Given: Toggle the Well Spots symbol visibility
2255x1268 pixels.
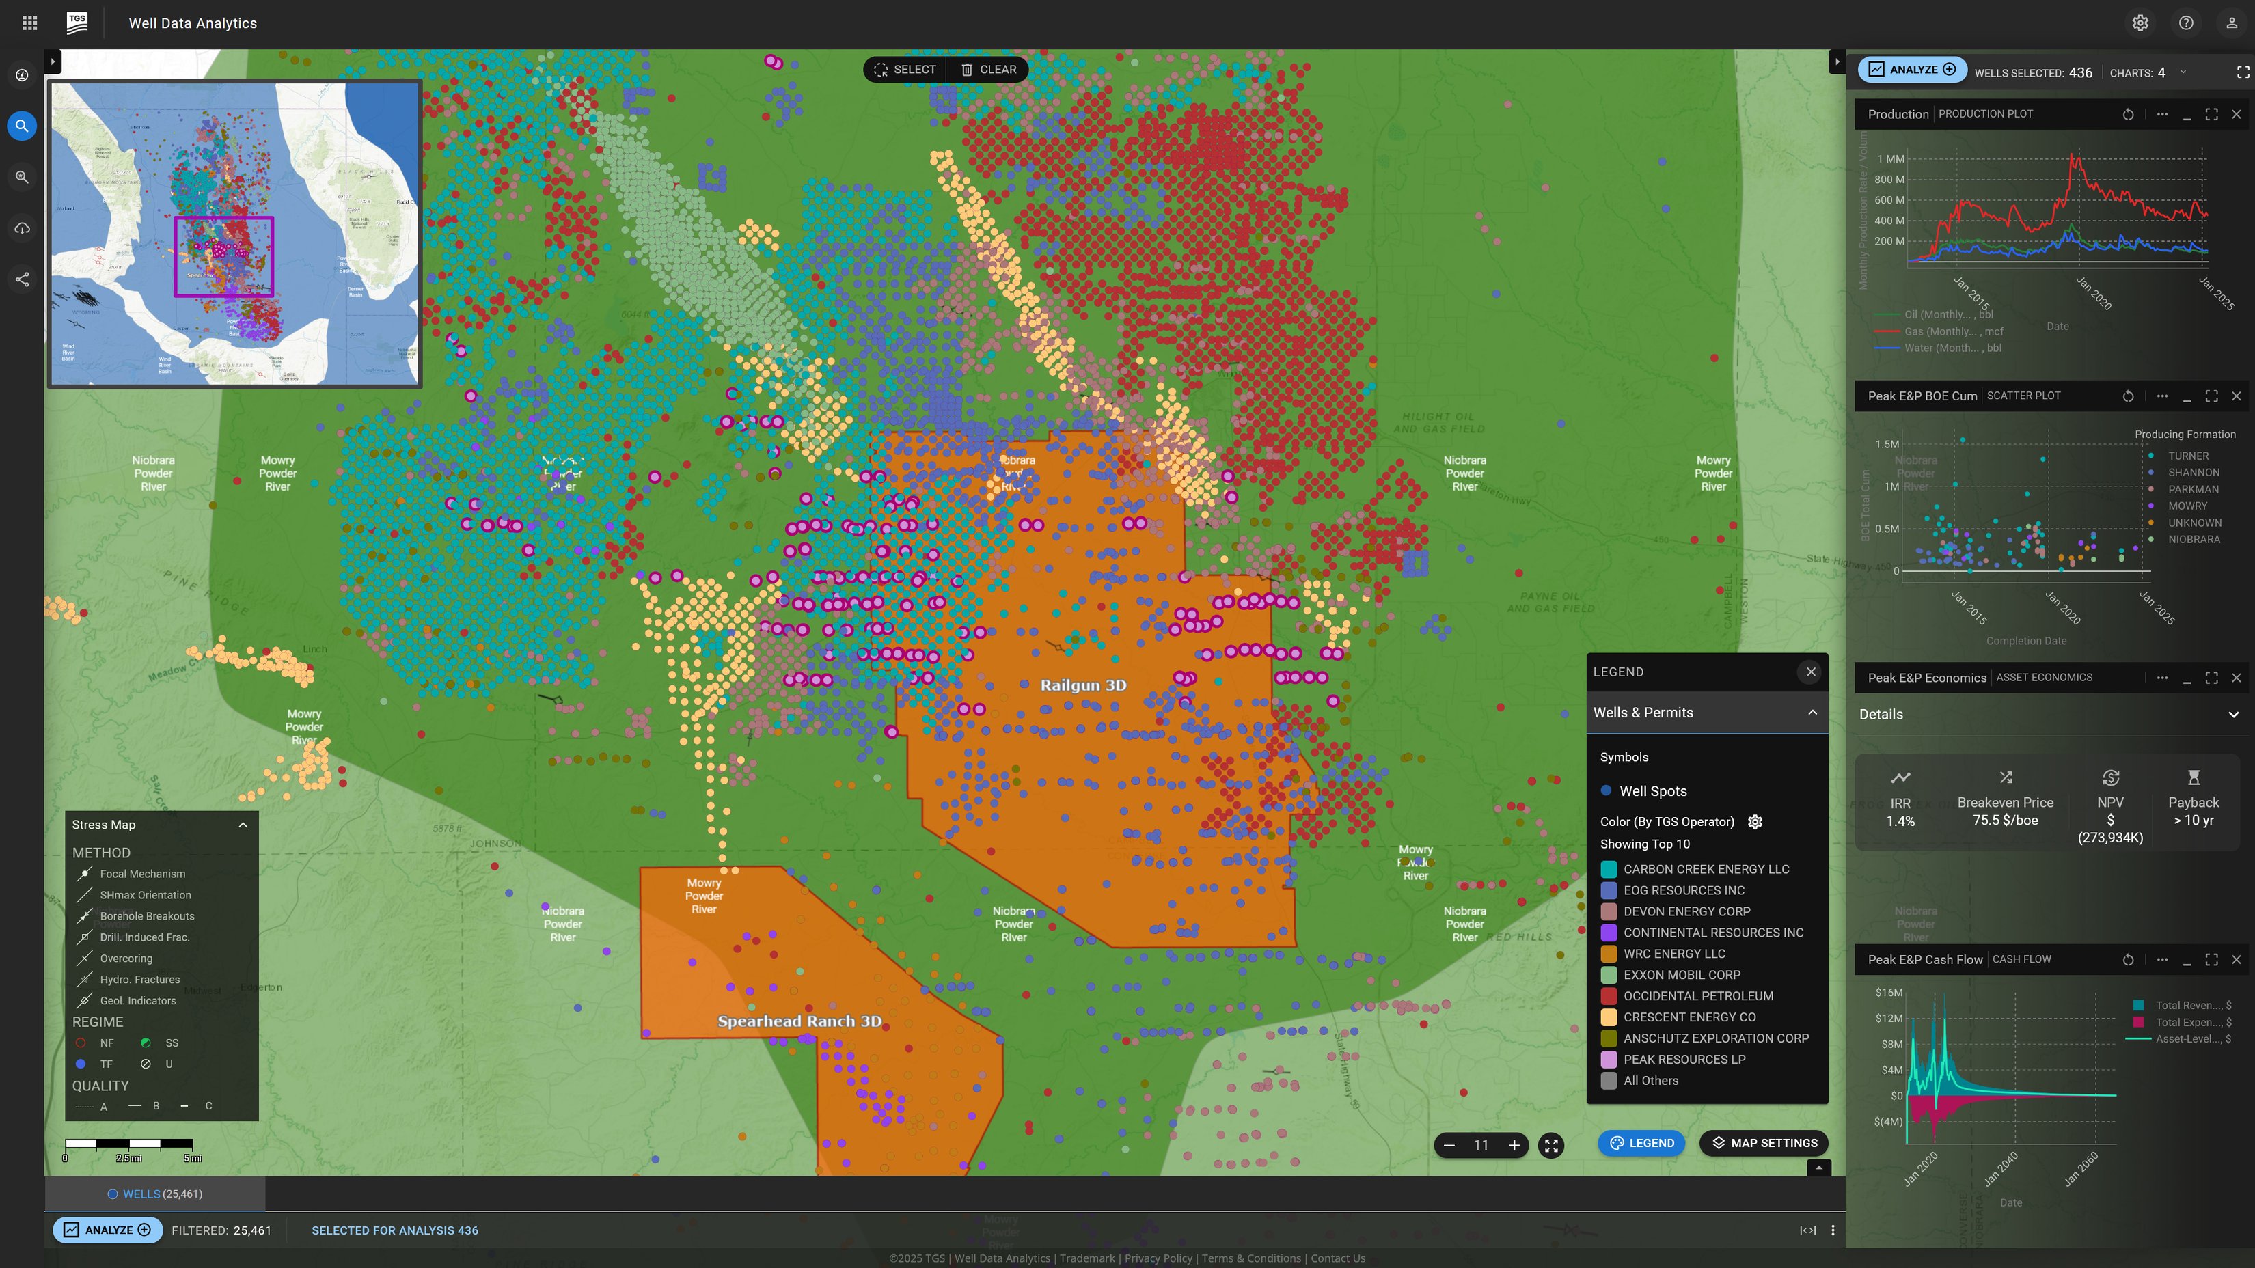Looking at the screenshot, I should click(1607, 790).
